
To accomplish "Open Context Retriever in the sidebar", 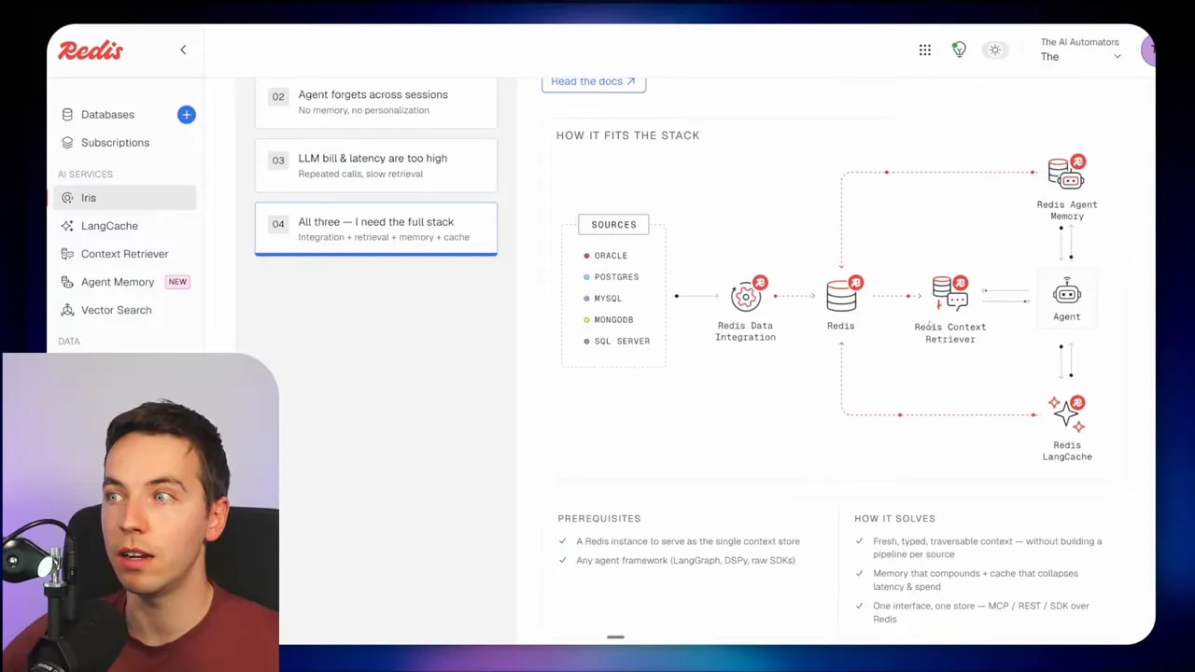I will (124, 254).
